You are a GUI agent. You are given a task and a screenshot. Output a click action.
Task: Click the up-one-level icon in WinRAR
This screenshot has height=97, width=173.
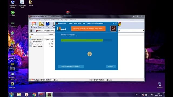[x=31, y=31]
